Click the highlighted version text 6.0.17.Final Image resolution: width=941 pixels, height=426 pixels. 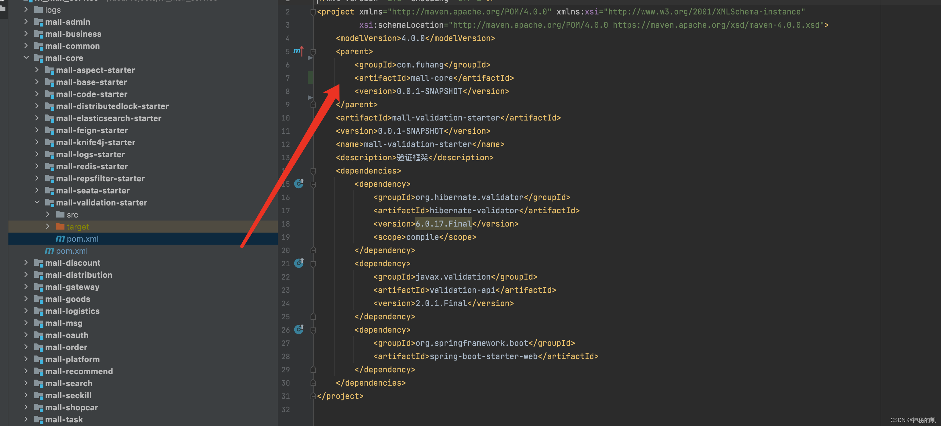click(x=443, y=224)
